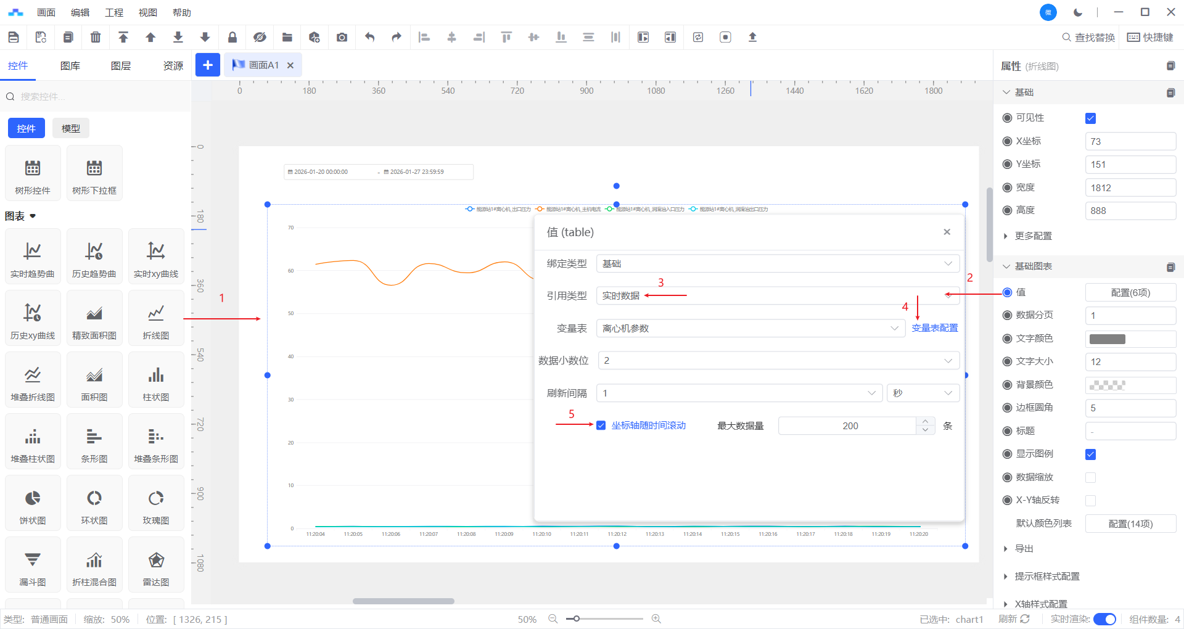Select the funnel chart (漏斗图) control

(33, 565)
